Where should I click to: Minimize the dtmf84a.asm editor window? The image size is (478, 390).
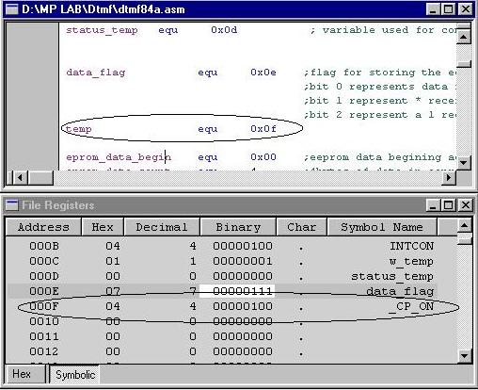[x=433, y=9]
